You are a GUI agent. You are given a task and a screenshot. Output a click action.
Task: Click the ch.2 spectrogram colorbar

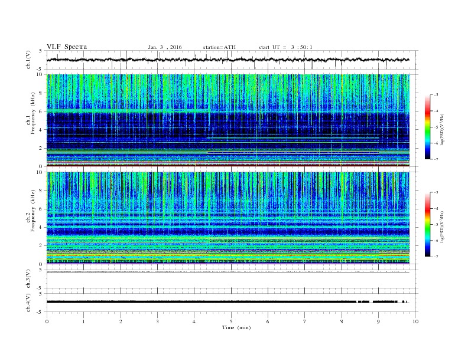pos(427,225)
